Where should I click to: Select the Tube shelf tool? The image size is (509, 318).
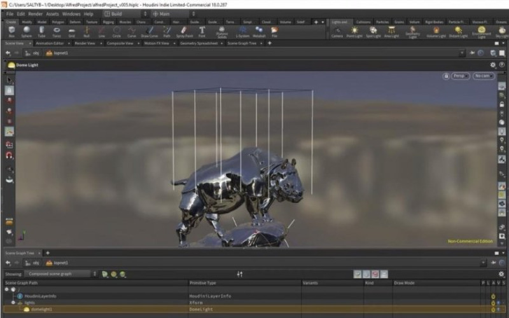pyautogui.click(x=41, y=32)
